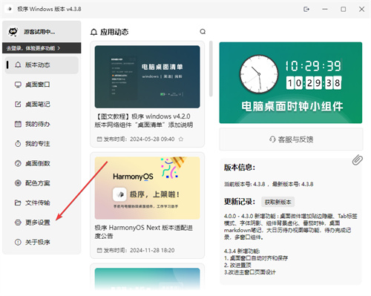Select 版本动态 in the sidebar
371x296 pixels.
click(x=42, y=65)
